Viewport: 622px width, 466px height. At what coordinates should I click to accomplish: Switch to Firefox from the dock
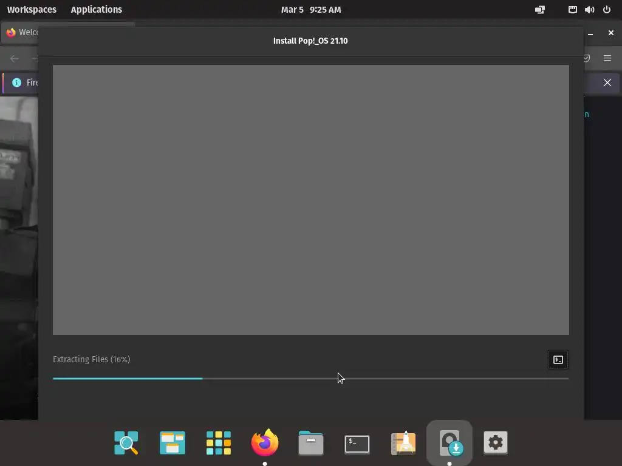pyautogui.click(x=265, y=442)
